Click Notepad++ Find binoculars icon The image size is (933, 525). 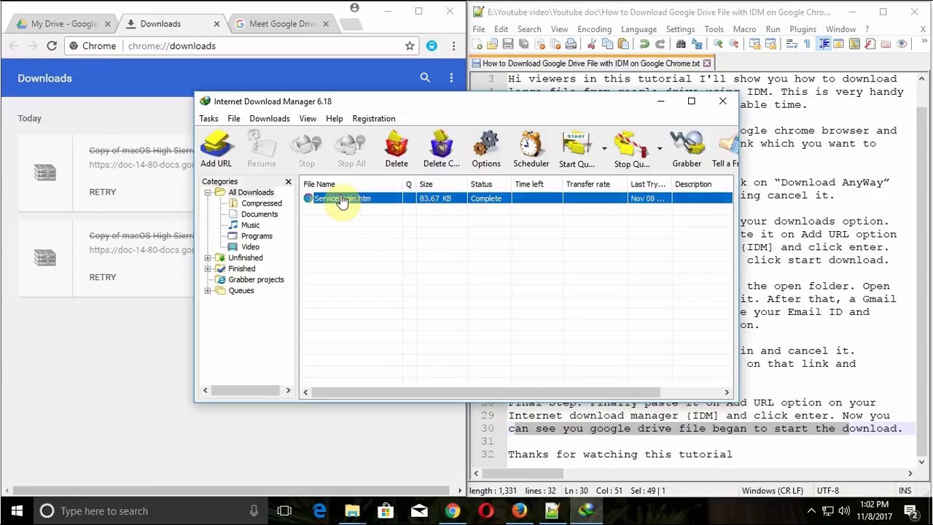681,44
